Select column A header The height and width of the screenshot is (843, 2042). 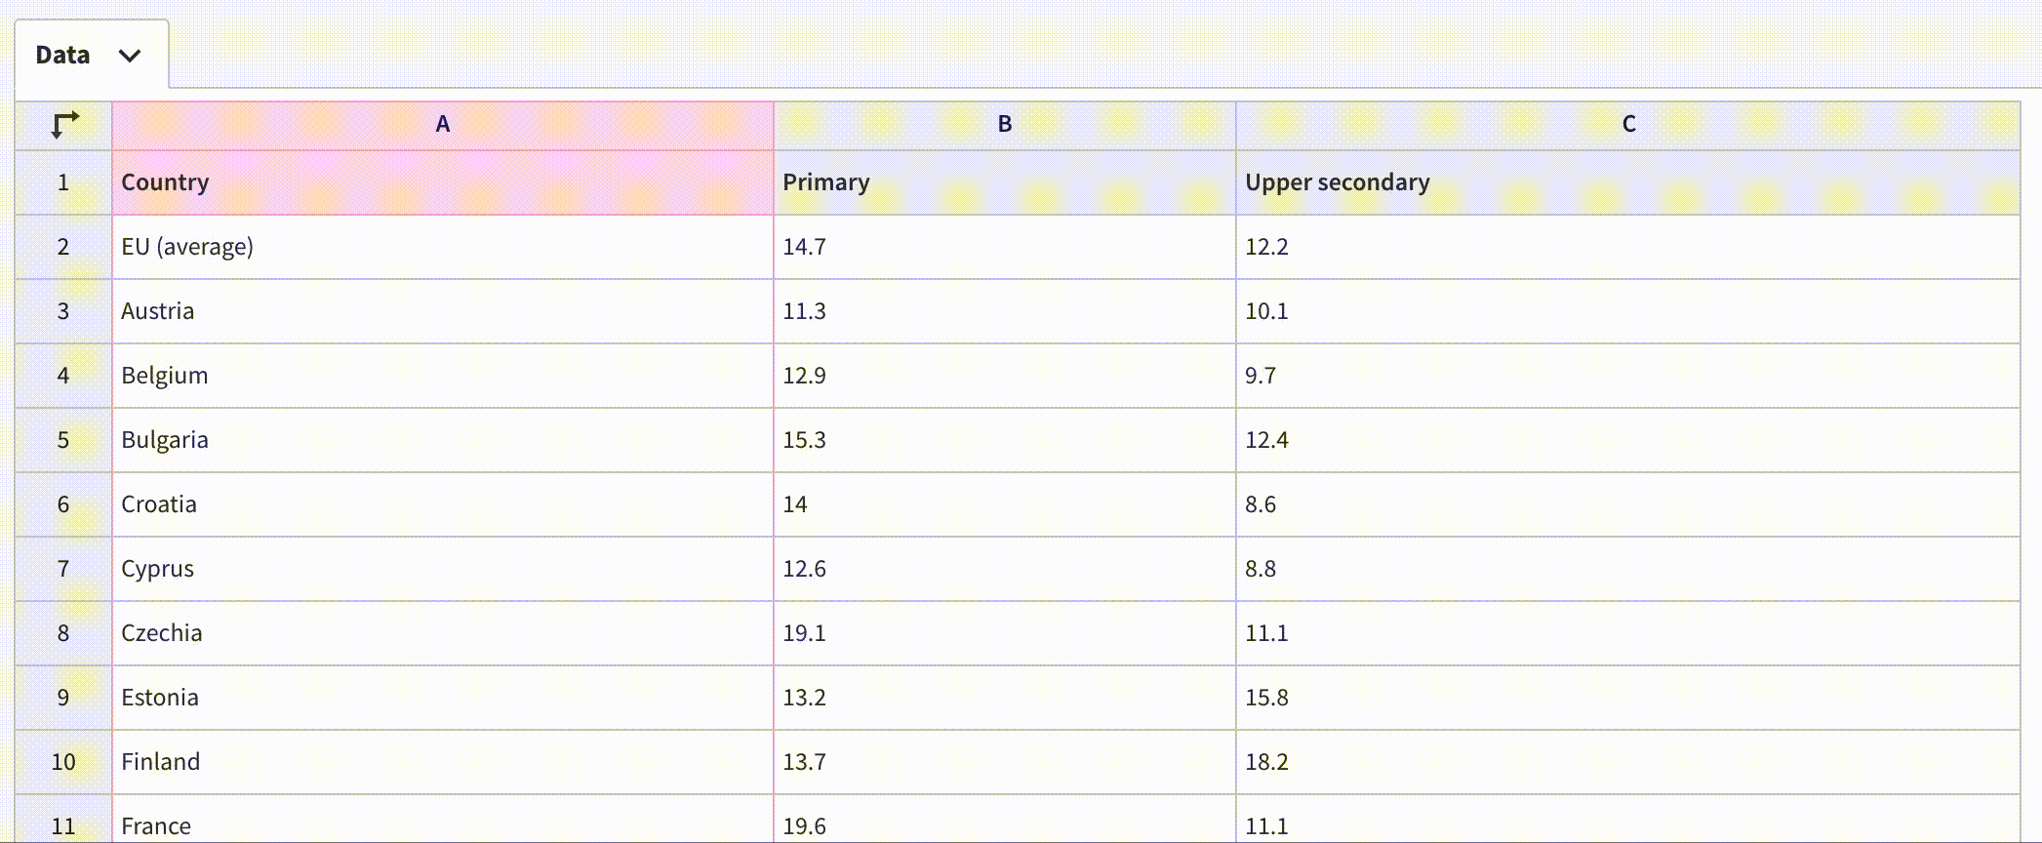click(x=442, y=125)
